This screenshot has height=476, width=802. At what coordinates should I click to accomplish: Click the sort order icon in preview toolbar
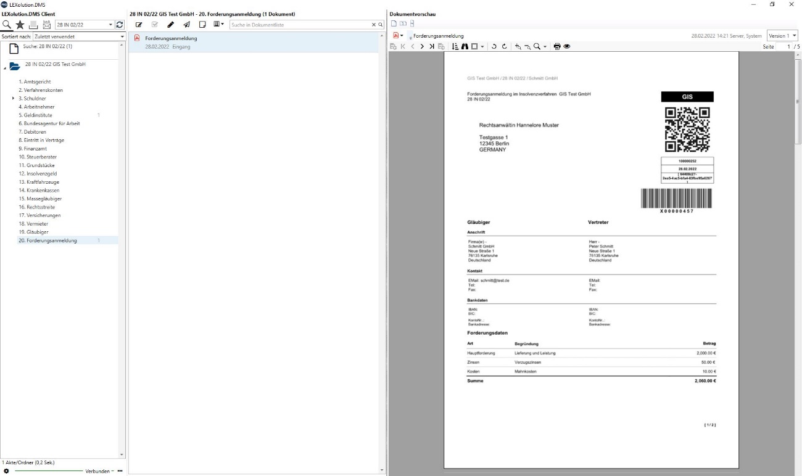[455, 46]
